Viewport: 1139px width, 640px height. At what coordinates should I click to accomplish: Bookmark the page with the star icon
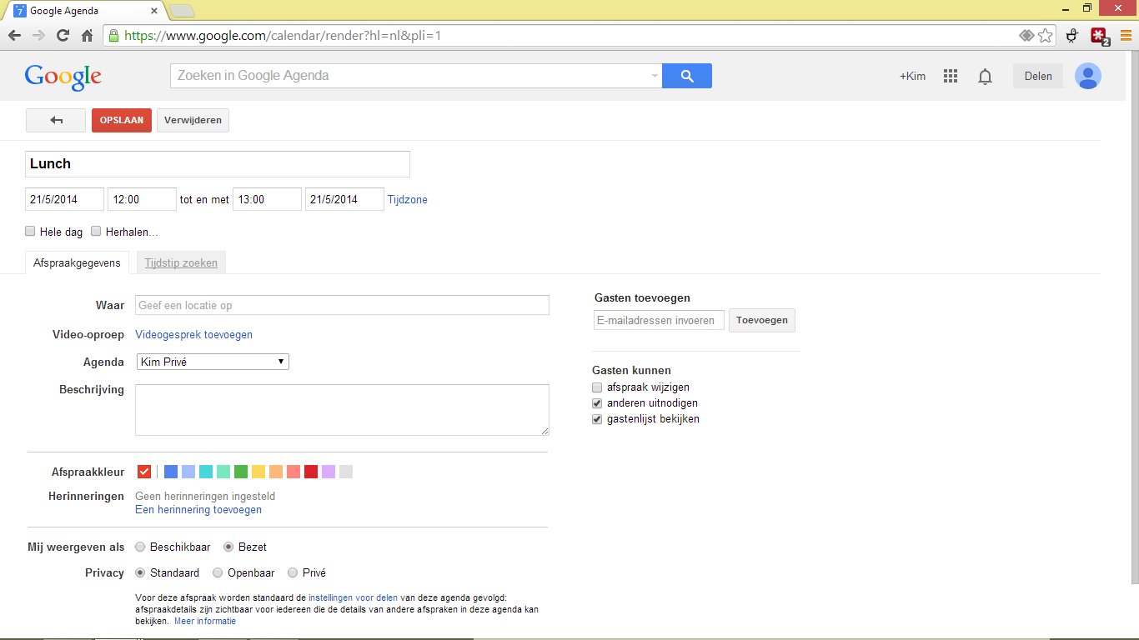[1046, 36]
